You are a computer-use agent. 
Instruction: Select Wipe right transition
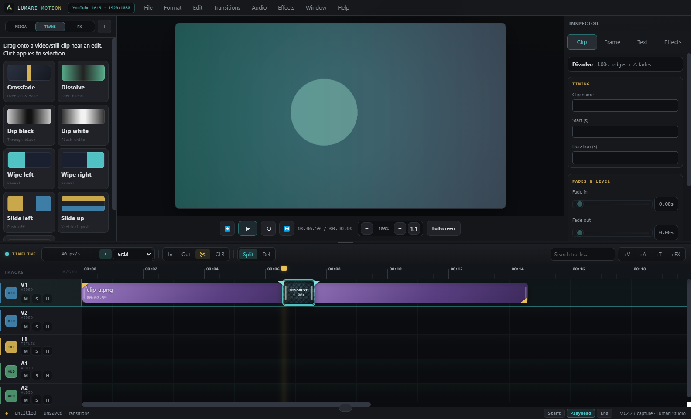(x=83, y=169)
